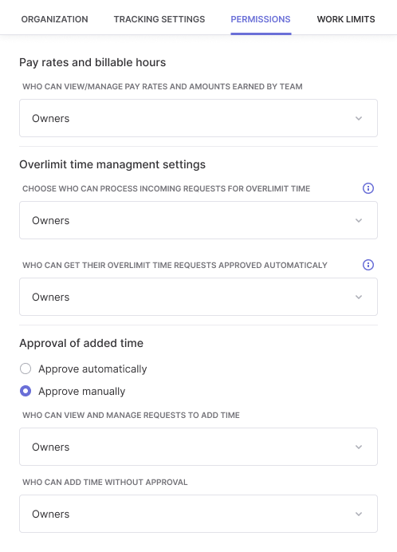
Task: Click info icon for processing overlimit requests
Action: pos(368,188)
